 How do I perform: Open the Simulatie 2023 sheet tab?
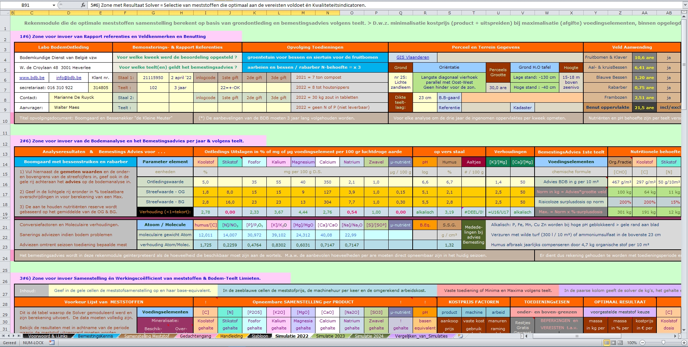(330, 336)
